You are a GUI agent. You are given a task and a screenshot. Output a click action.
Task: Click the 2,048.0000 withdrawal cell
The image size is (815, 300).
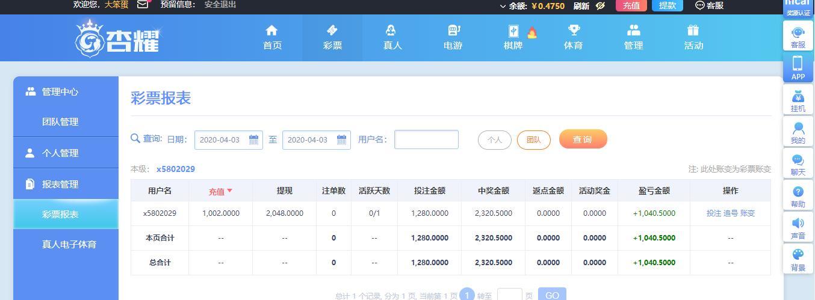click(285, 213)
